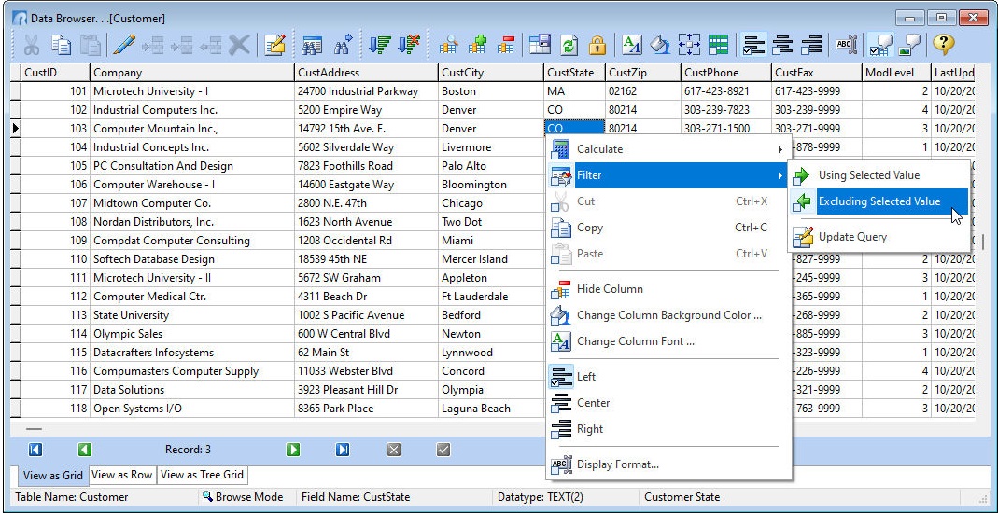
Task: Click the Copy icon in the toolbar
Action: click(61, 45)
